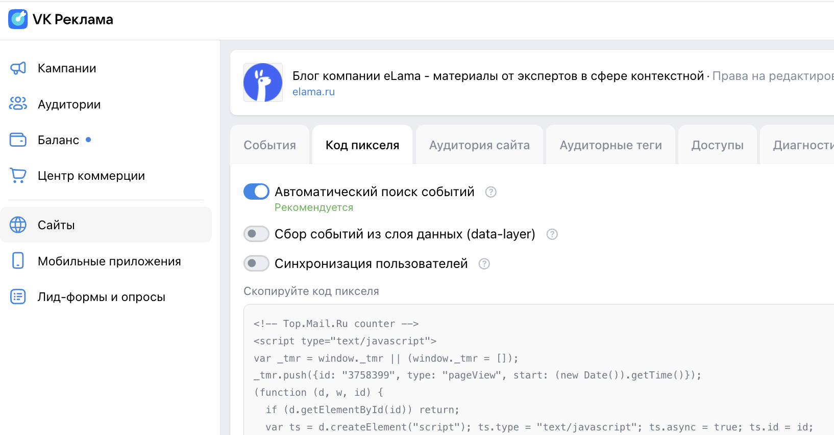834x435 pixels.
Task: Click the Сайты globe icon
Action: tap(18, 225)
